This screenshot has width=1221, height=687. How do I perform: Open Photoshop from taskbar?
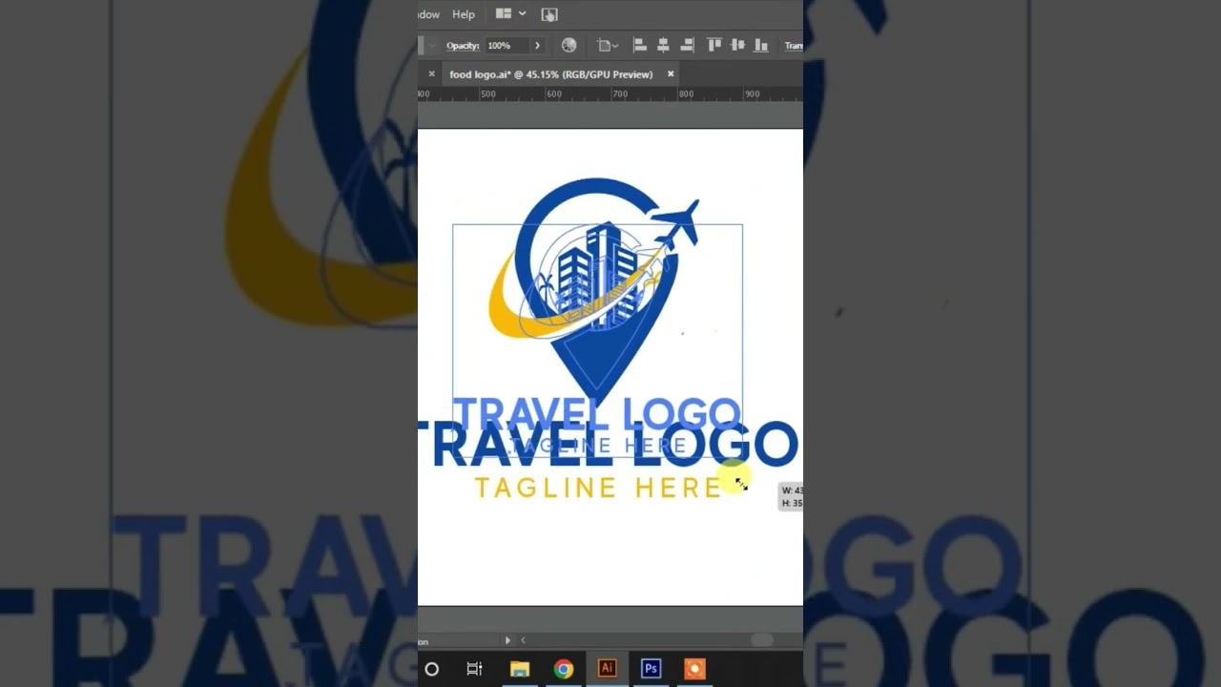(651, 669)
